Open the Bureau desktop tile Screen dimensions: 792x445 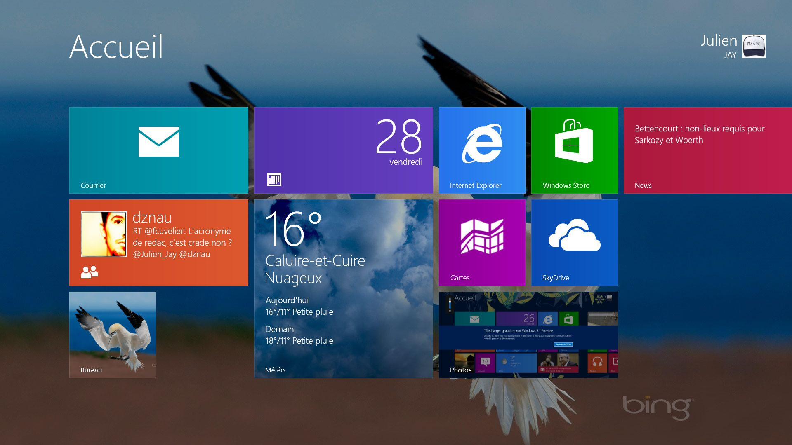pyautogui.click(x=113, y=335)
